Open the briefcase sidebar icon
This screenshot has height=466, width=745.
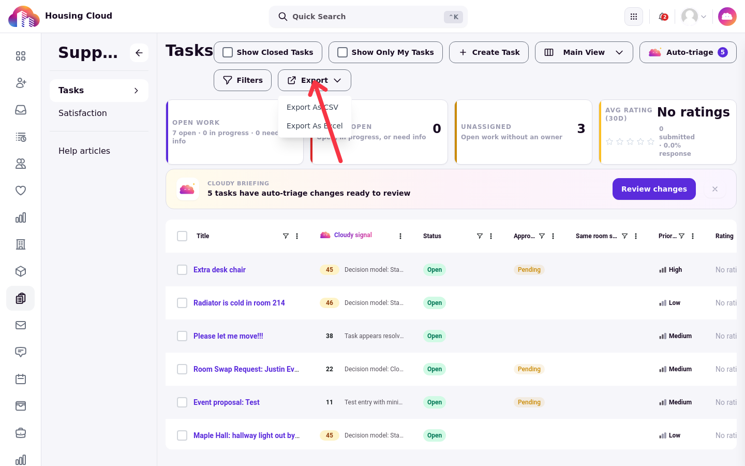click(21, 433)
